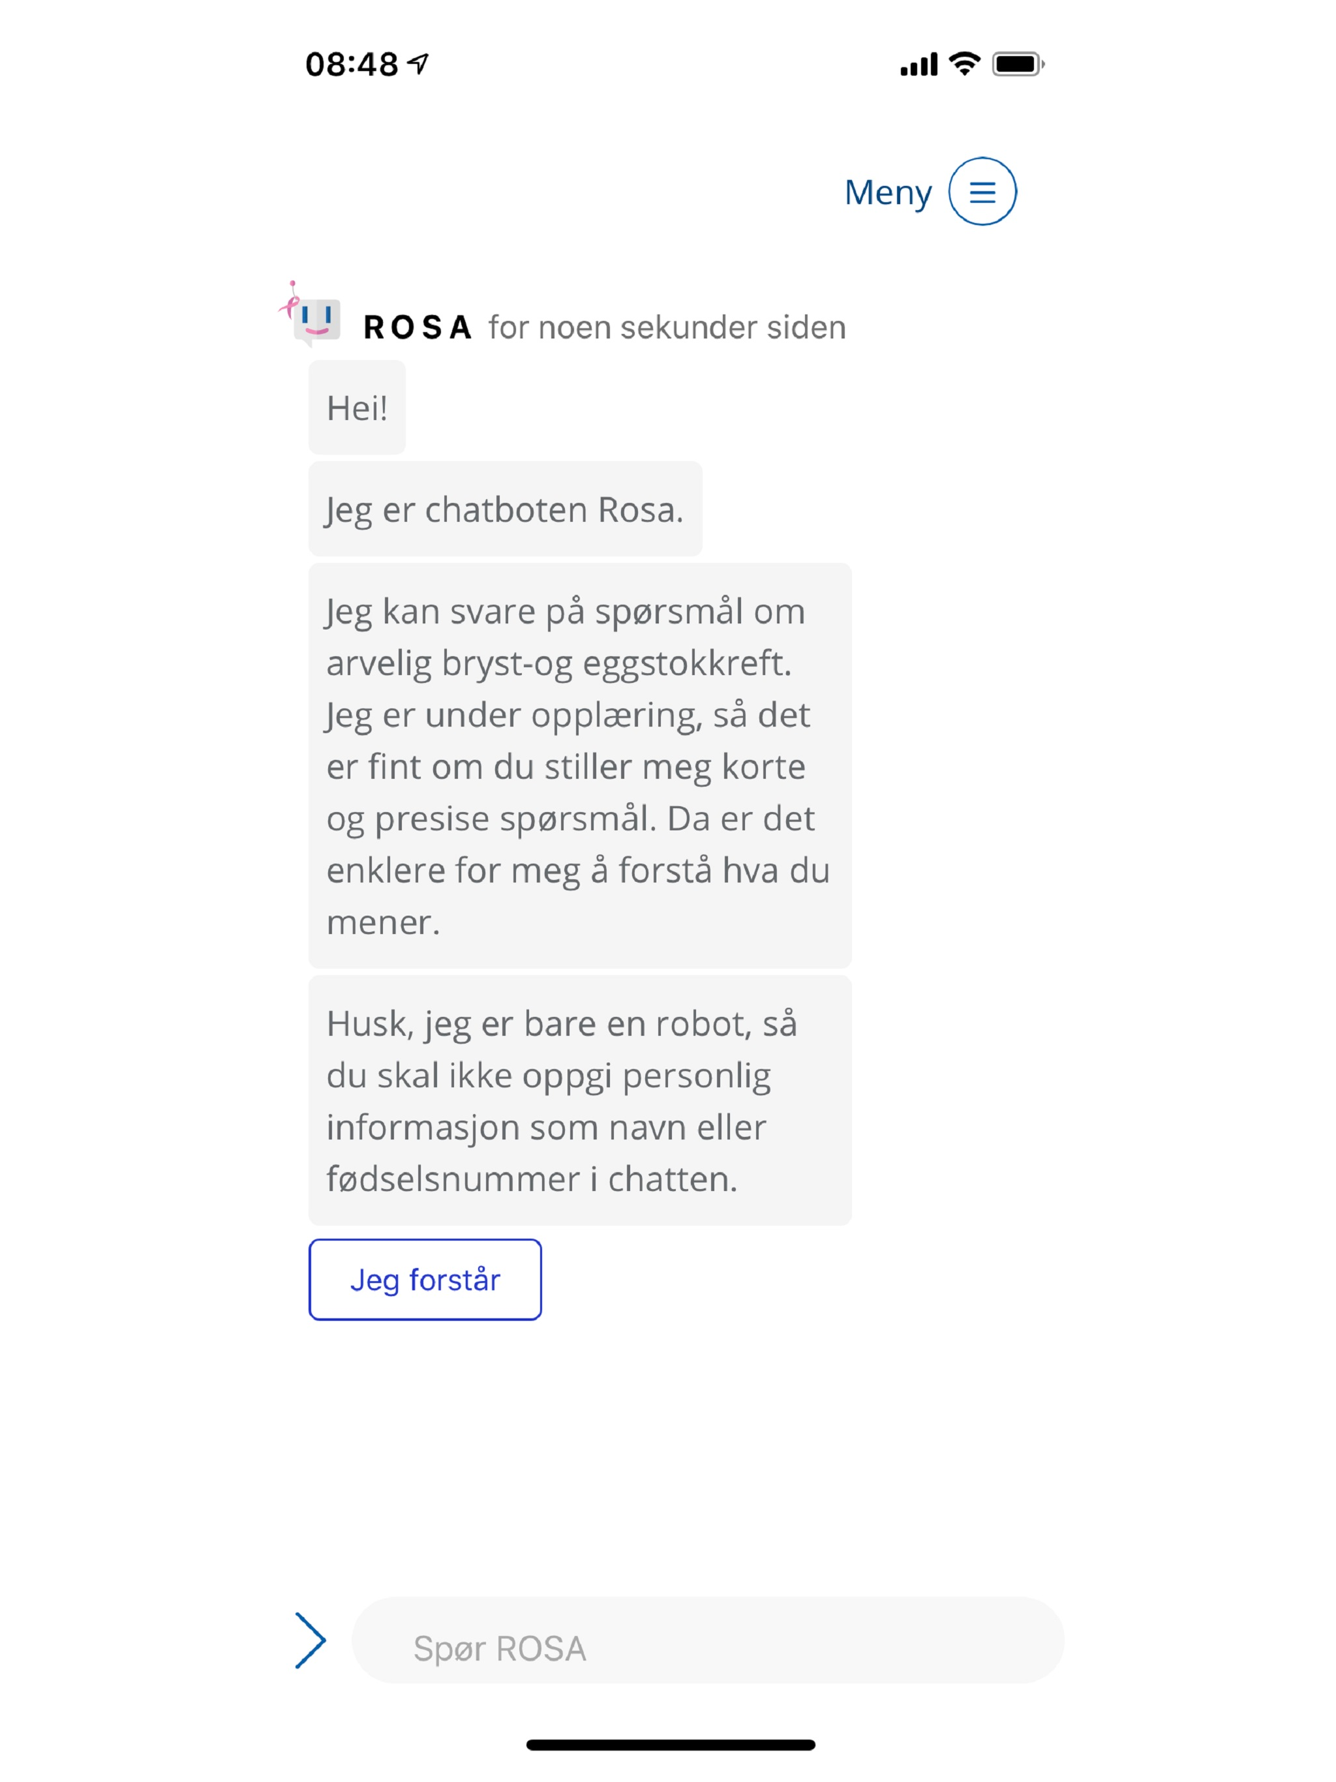Image resolution: width=1336 pixels, height=1782 pixels.
Task: Tap the message about arvelig bryst-og eggstokkreft
Action: coord(580,766)
